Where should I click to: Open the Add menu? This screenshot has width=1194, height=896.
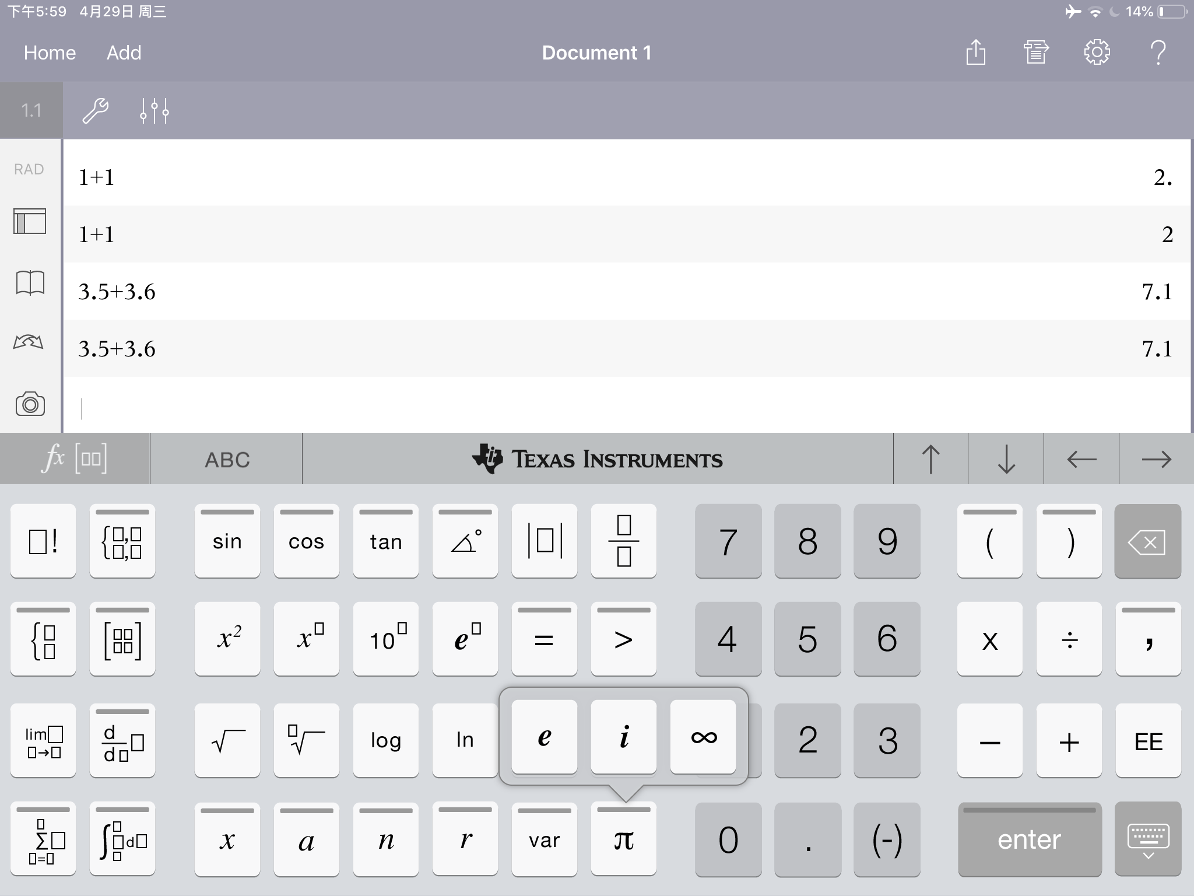[x=124, y=52]
